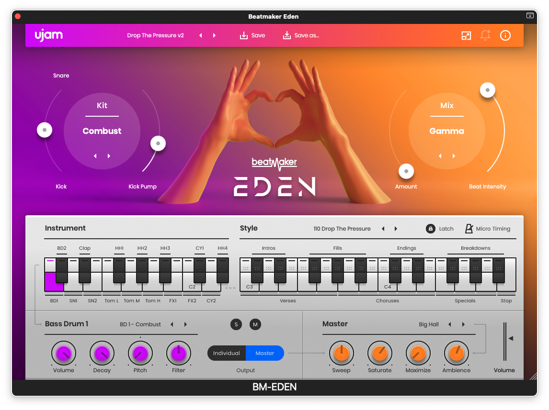This screenshot has width=549, height=410.
Task: Open the notifications bell icon
Action: click(x=485, y=35)
